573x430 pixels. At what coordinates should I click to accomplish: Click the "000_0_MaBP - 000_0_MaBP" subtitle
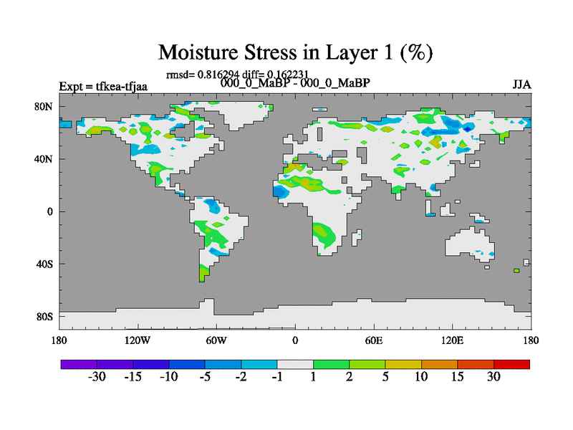tap(295, 83)
